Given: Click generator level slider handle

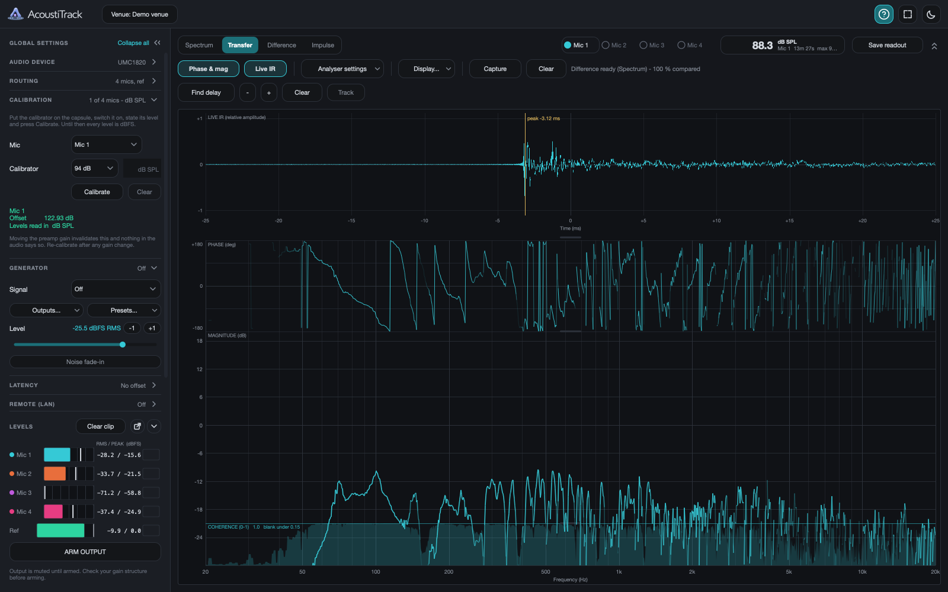Looking at the screenshot, I should tap(123, 345).
